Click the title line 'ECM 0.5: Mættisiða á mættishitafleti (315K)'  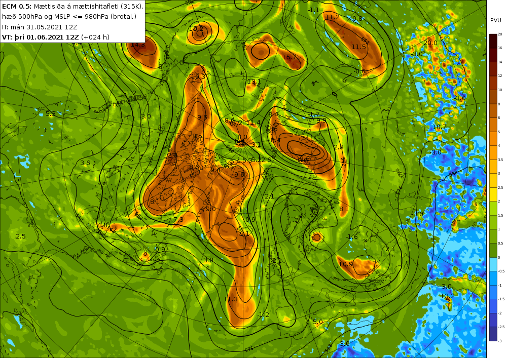tap(73, 6)
